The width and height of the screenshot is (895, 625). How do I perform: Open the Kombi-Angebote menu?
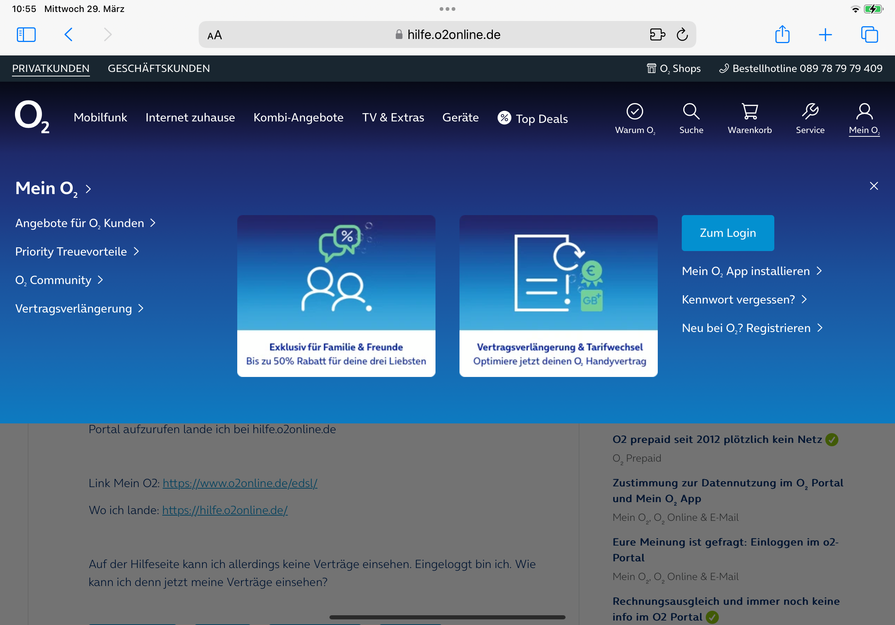298,117
